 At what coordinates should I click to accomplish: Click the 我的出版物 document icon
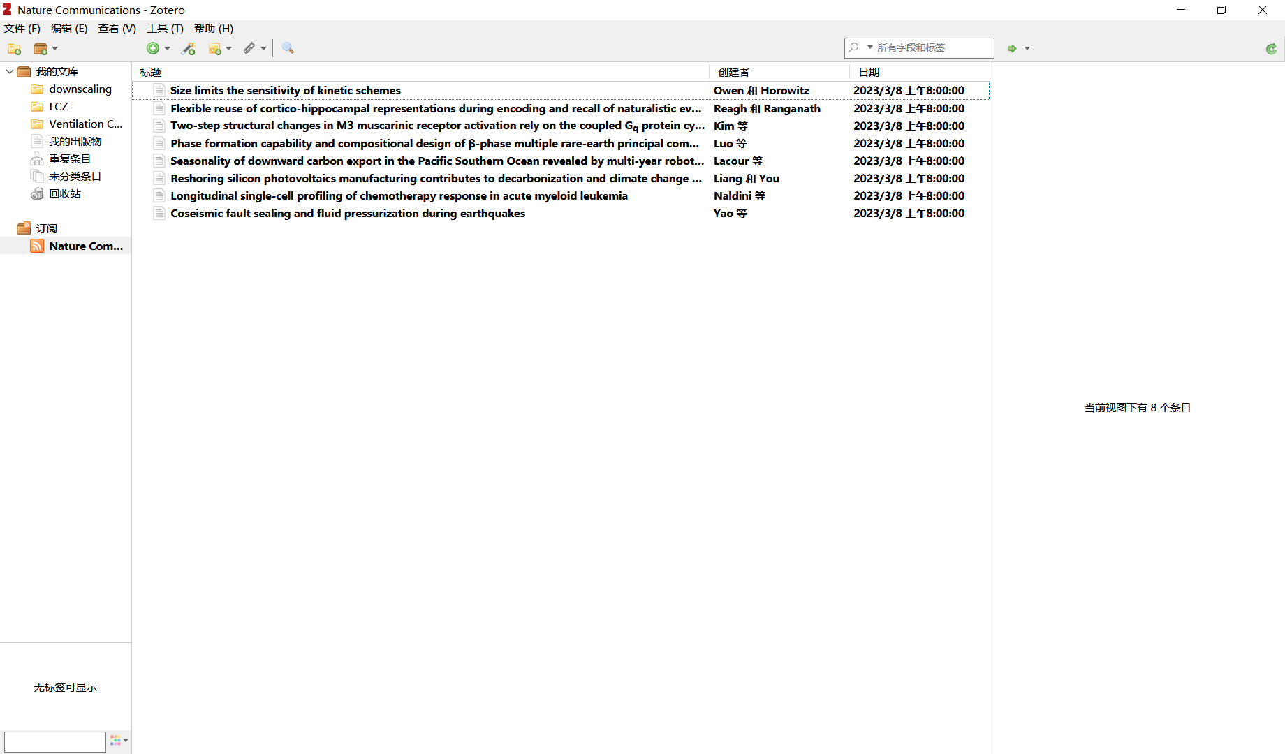37,142
